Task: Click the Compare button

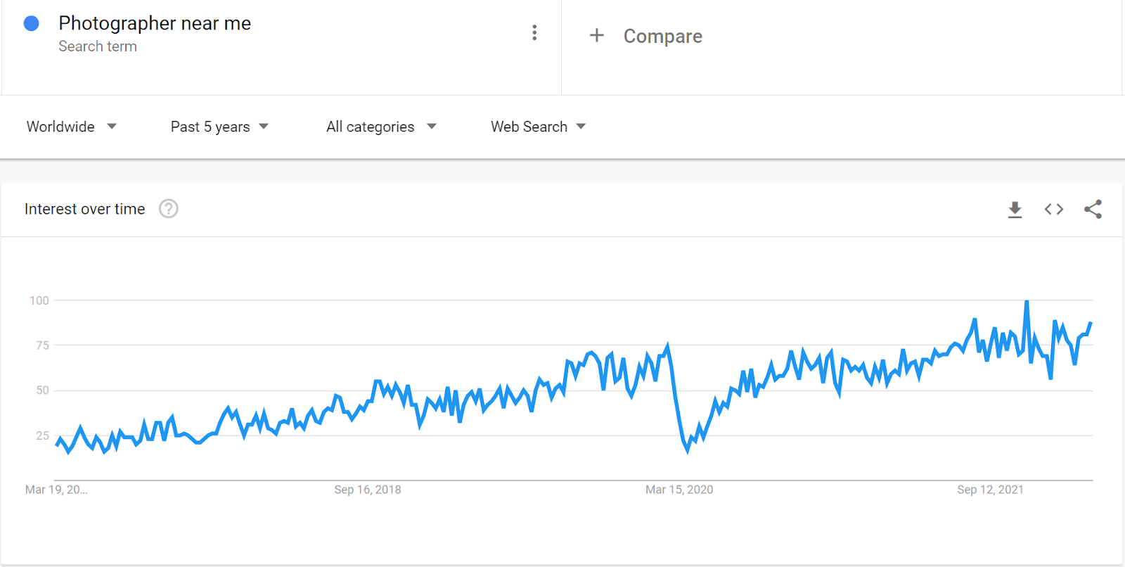Action: pos(662,36)
